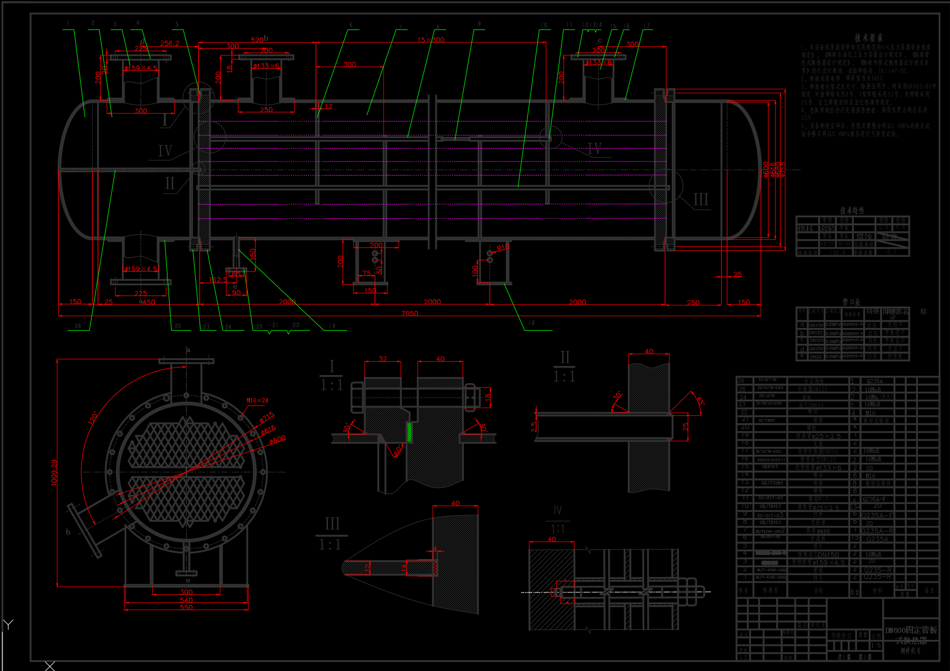Click the R10 radius annotation

click(503, 247)
